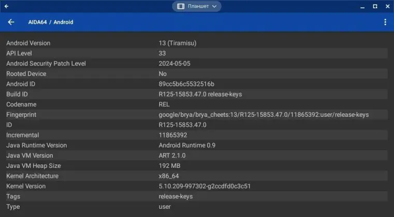The image size is (394, 217).
Task: Click the google/brya fingerprint string
Action: [x=264, y=115]
